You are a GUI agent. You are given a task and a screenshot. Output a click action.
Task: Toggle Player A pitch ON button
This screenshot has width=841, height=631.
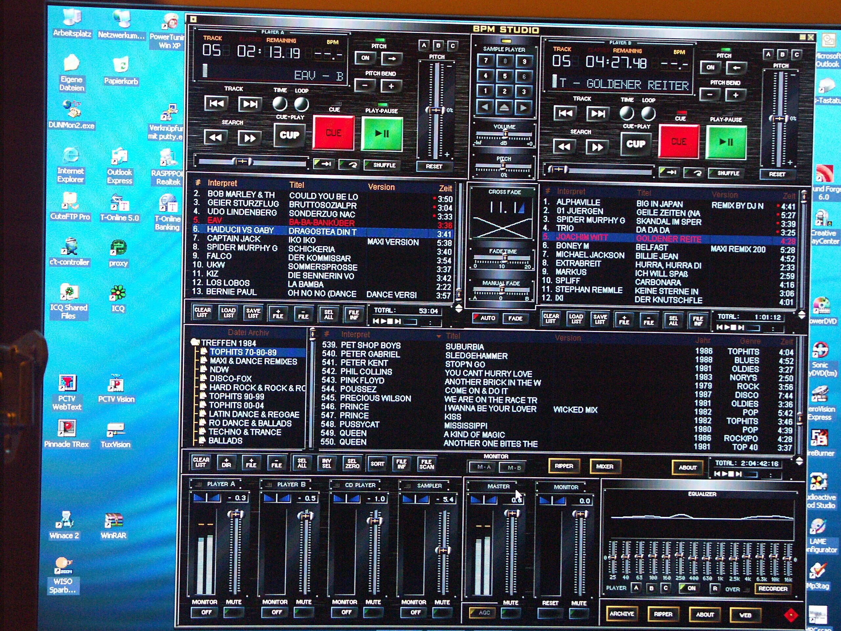[x=365, y=58]
